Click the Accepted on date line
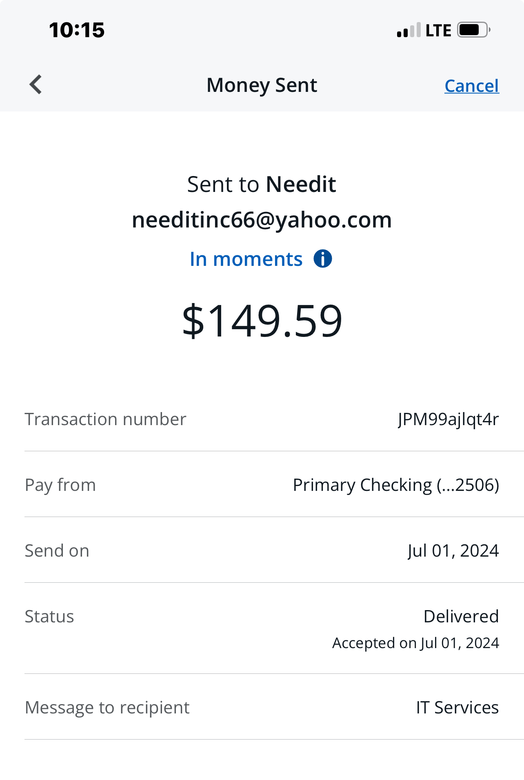524x780 pixels. point(415,643)
